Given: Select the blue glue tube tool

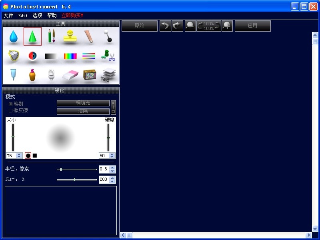Looking at the screenshot, I should 13,74.
